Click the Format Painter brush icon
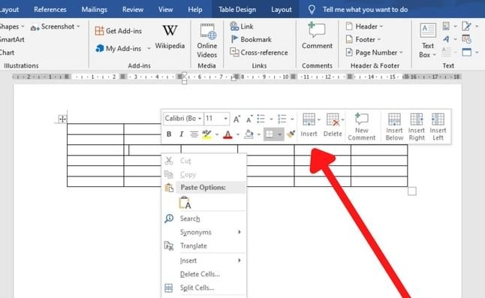Screen dimensions: 485x298 coord(291,134)
